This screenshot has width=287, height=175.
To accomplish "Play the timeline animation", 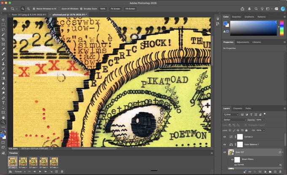I will 40,172.
